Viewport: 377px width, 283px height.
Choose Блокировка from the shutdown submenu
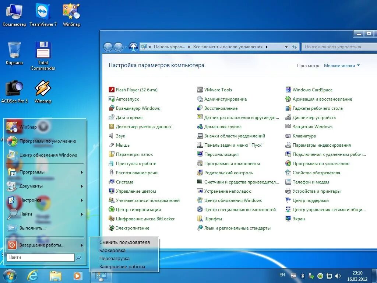click(112, 251)
